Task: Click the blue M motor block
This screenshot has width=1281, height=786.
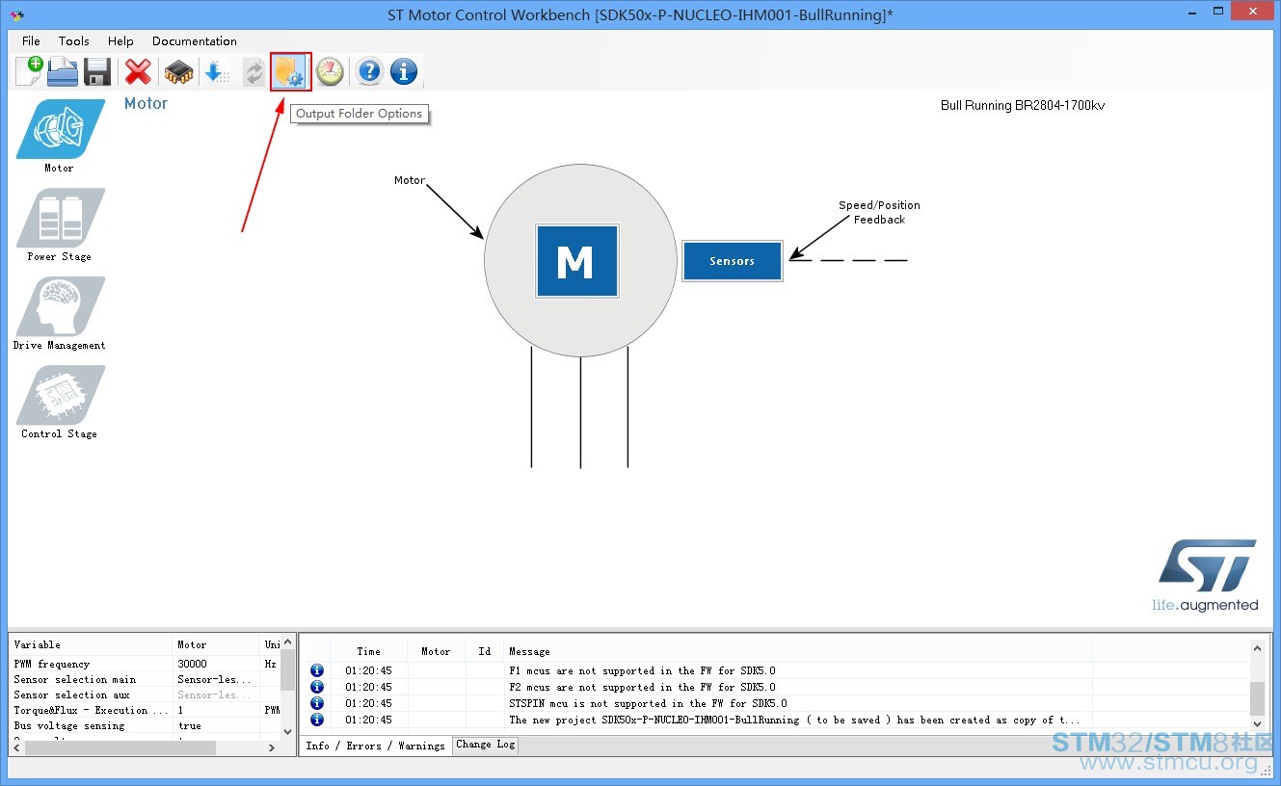Action: coord(576,261)
